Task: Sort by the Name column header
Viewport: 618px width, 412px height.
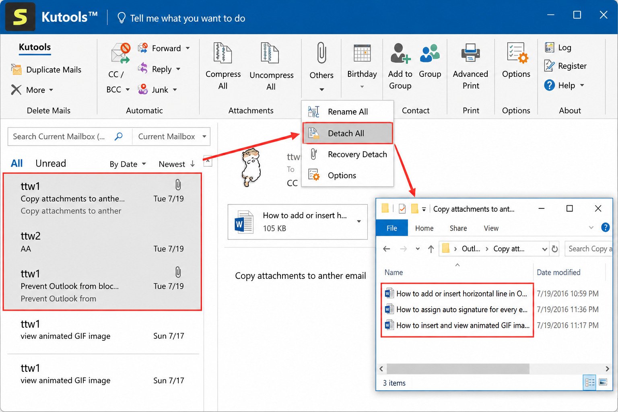Action: [x=393, y=272]
